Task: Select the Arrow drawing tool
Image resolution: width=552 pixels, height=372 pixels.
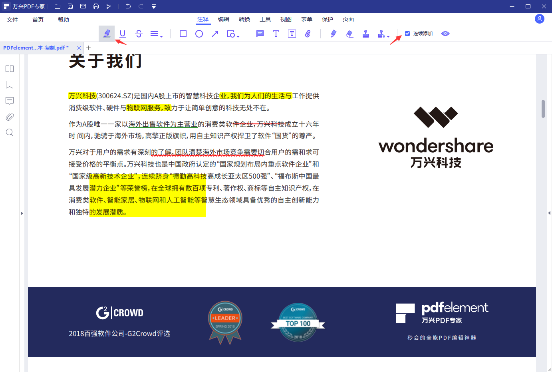Action: [215, 34]
